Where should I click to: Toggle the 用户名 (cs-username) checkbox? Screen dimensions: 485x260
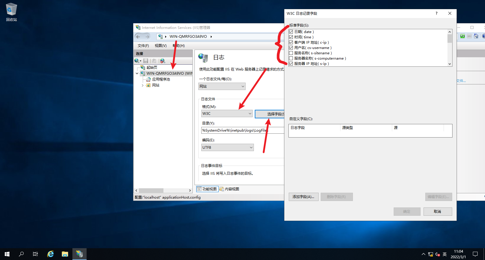[x=291, y=48]
